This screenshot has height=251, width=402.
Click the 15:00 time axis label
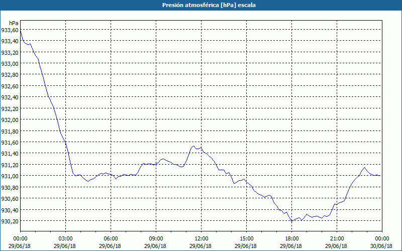[x=246, y=239]
